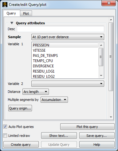Open the Distance Arc length dropdown
The height and width of the screenshot is (151, 118).
pos(36,92)
